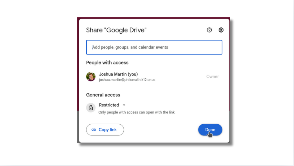Screen dimensions: 294x166
Task: Expand the Restricted access dropdown
Action: pyautogui.click(x=112, y=105)
